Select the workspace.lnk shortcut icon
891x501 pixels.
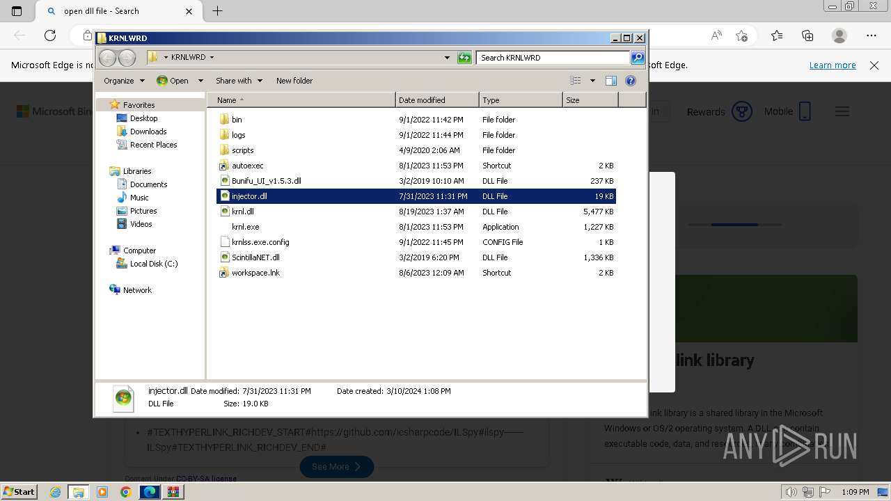click(x=224, y=273)
